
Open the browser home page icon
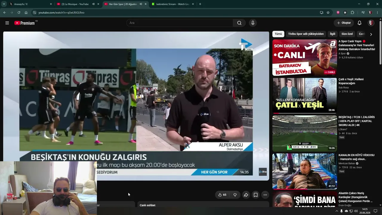tap(26, 13)
